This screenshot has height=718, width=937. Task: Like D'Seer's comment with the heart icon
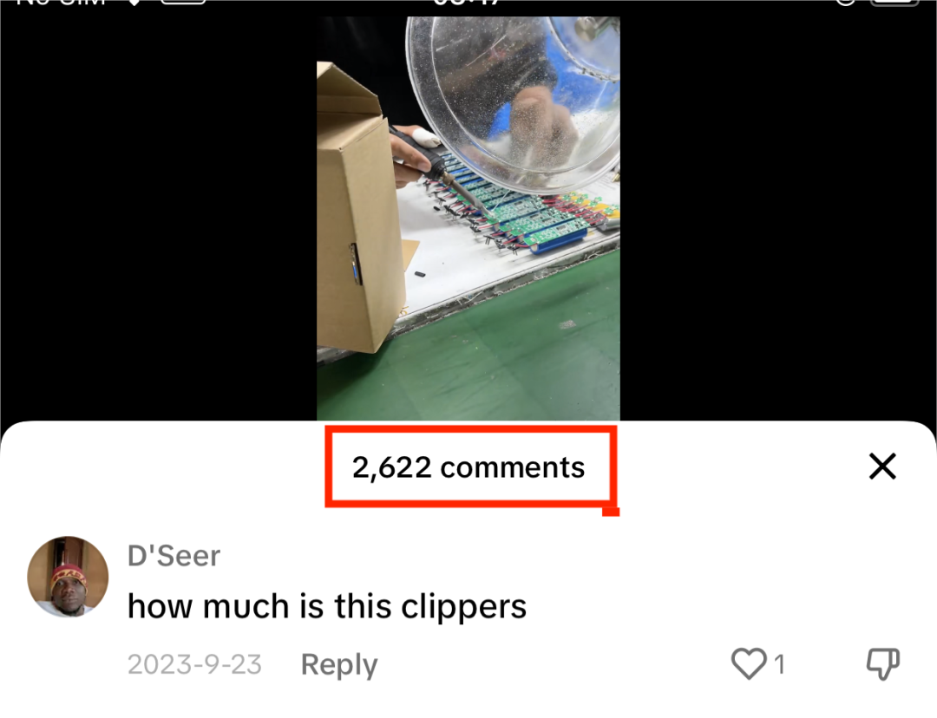749,663
